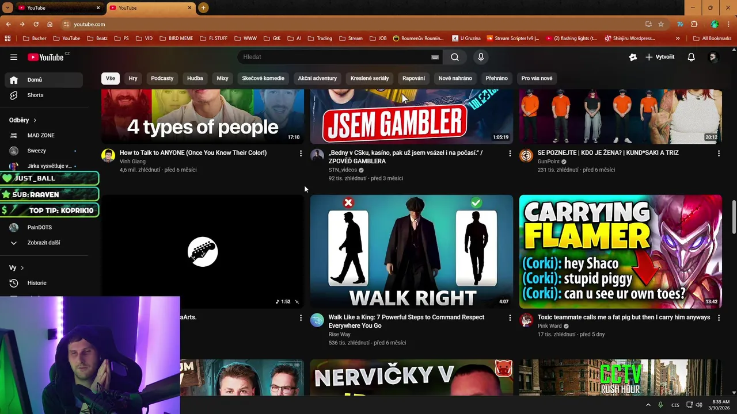Focus the Hledat search field
Viewport: 737px width, 414px height.
point(336,57)
